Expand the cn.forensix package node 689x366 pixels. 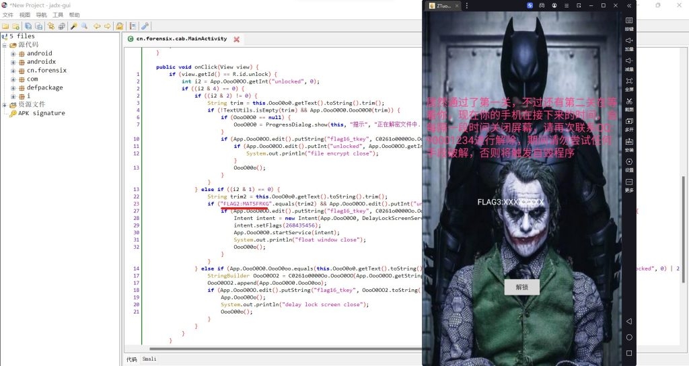13,71
